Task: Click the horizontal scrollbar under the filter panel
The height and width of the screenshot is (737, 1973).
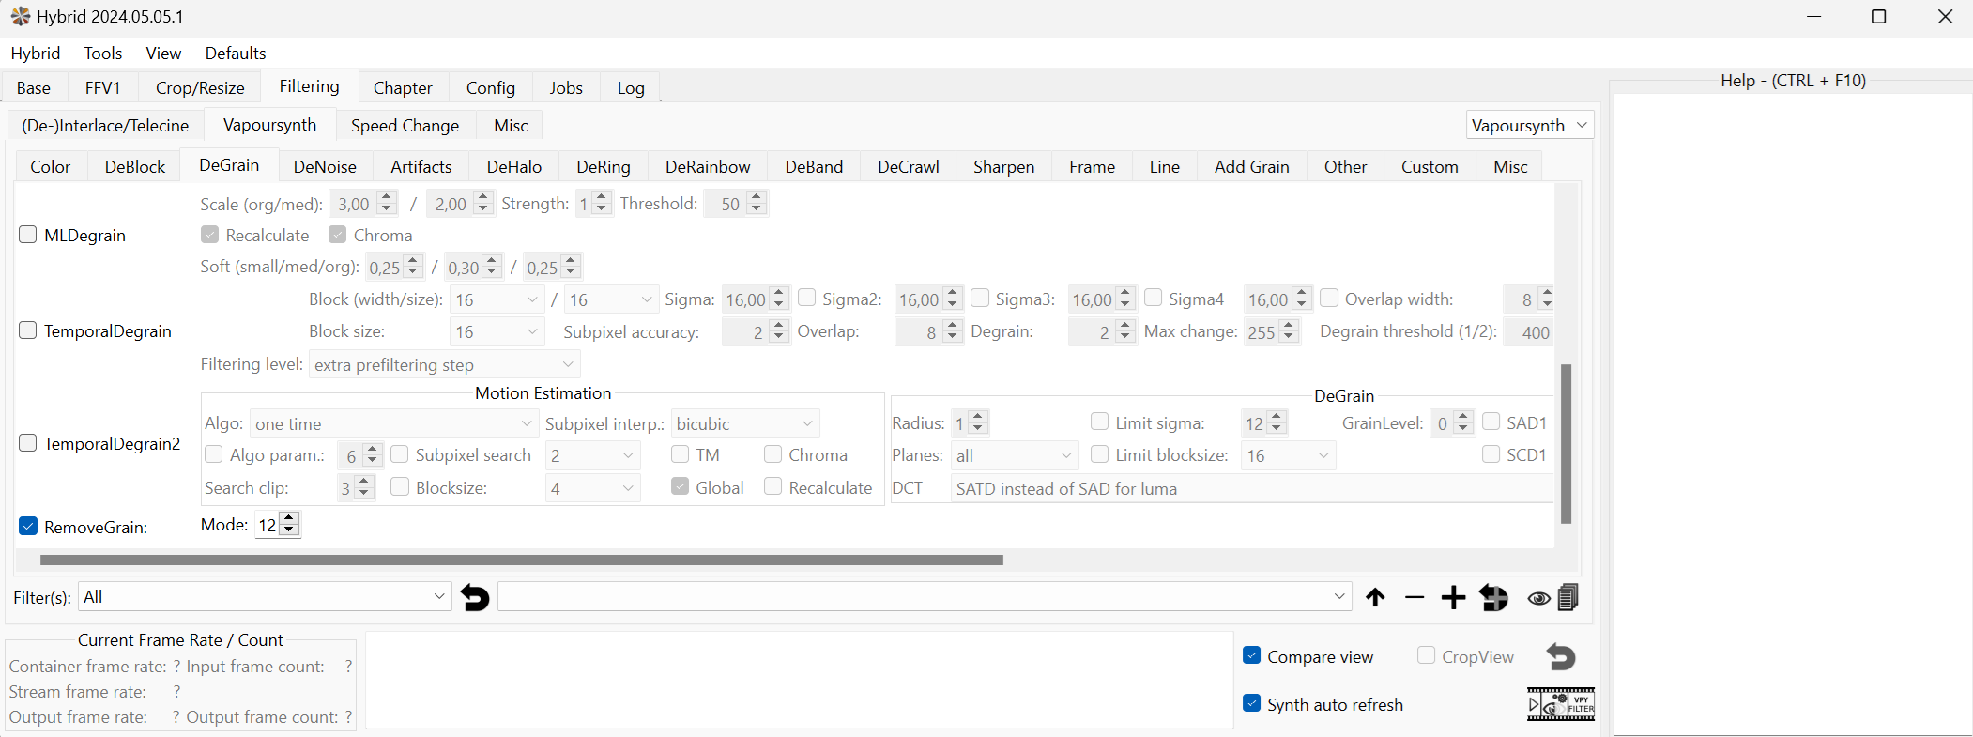Action: tap(521, 560)
